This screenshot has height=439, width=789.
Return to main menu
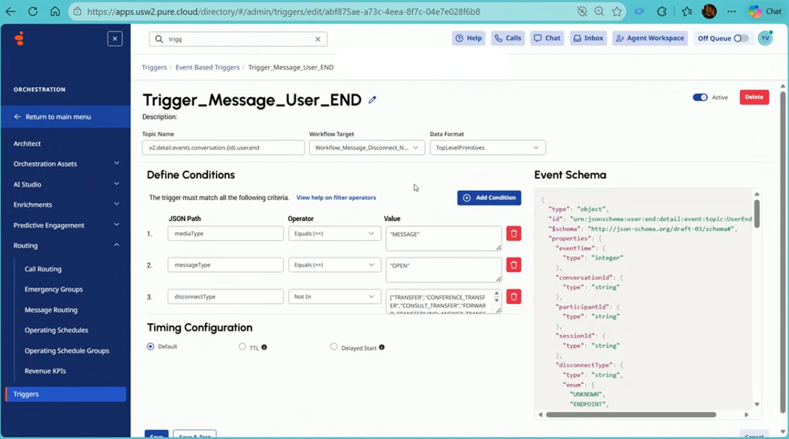pyautogui.click(x=65, y=117)
